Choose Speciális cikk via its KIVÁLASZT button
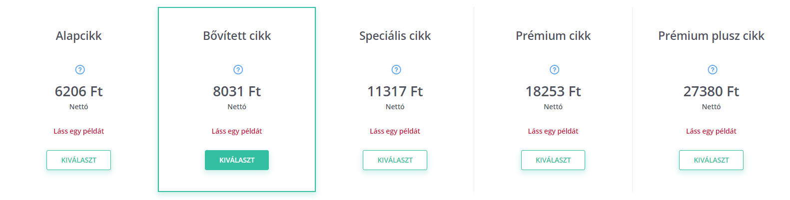Image resolution: width=790 pixels, height=200 pixels. point(395,160)
